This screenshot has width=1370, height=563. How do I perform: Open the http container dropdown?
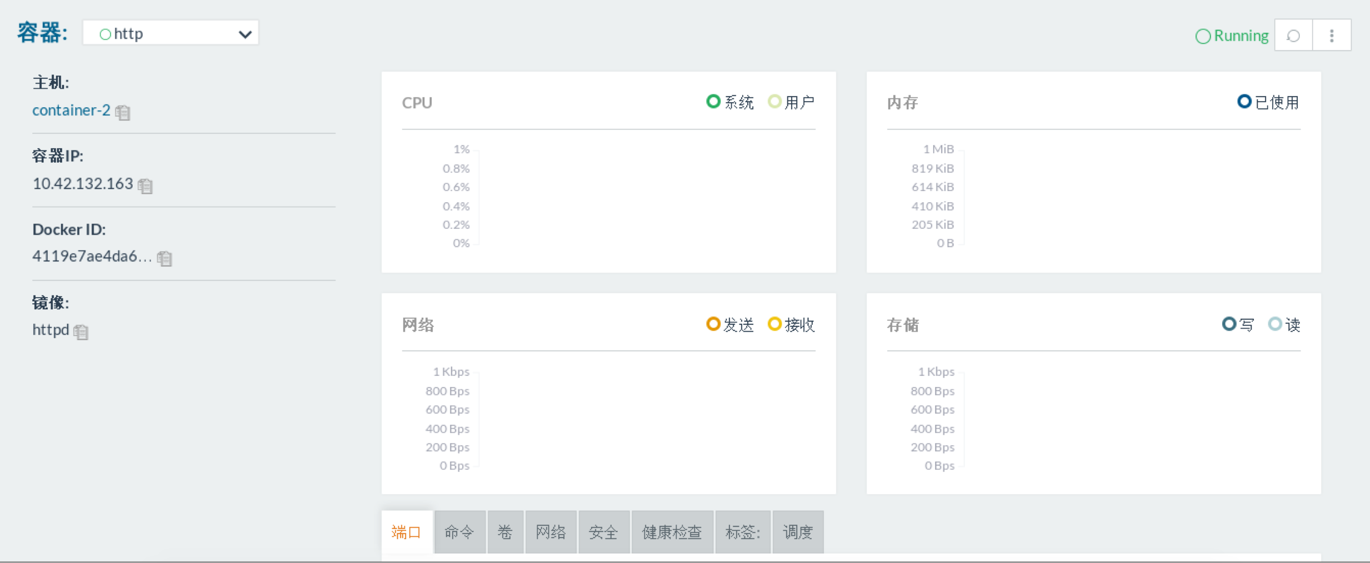(171, 33)
